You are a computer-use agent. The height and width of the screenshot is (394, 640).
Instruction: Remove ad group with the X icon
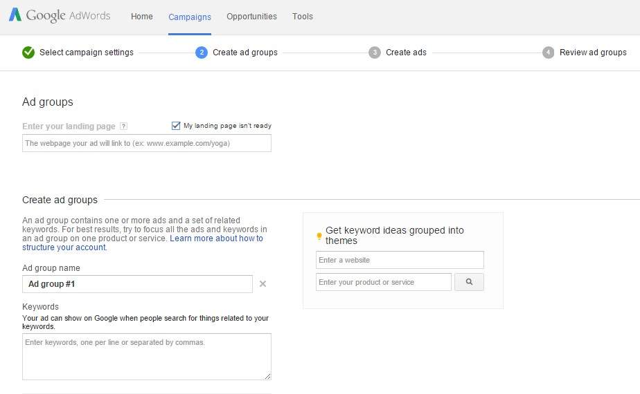(x=263, y=284)
